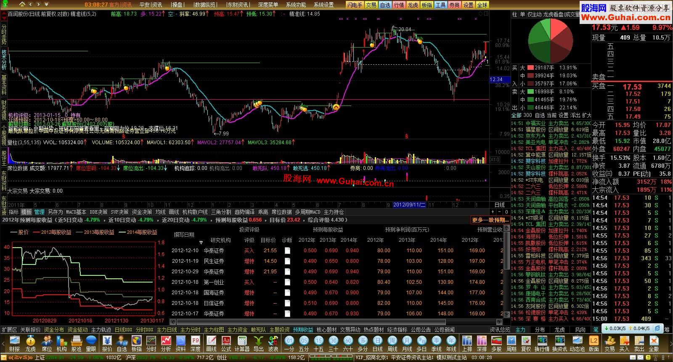Viewport: 673px width, 362px height.
Task: Open the L2 版面 layout icon
Action: point(594,344)
